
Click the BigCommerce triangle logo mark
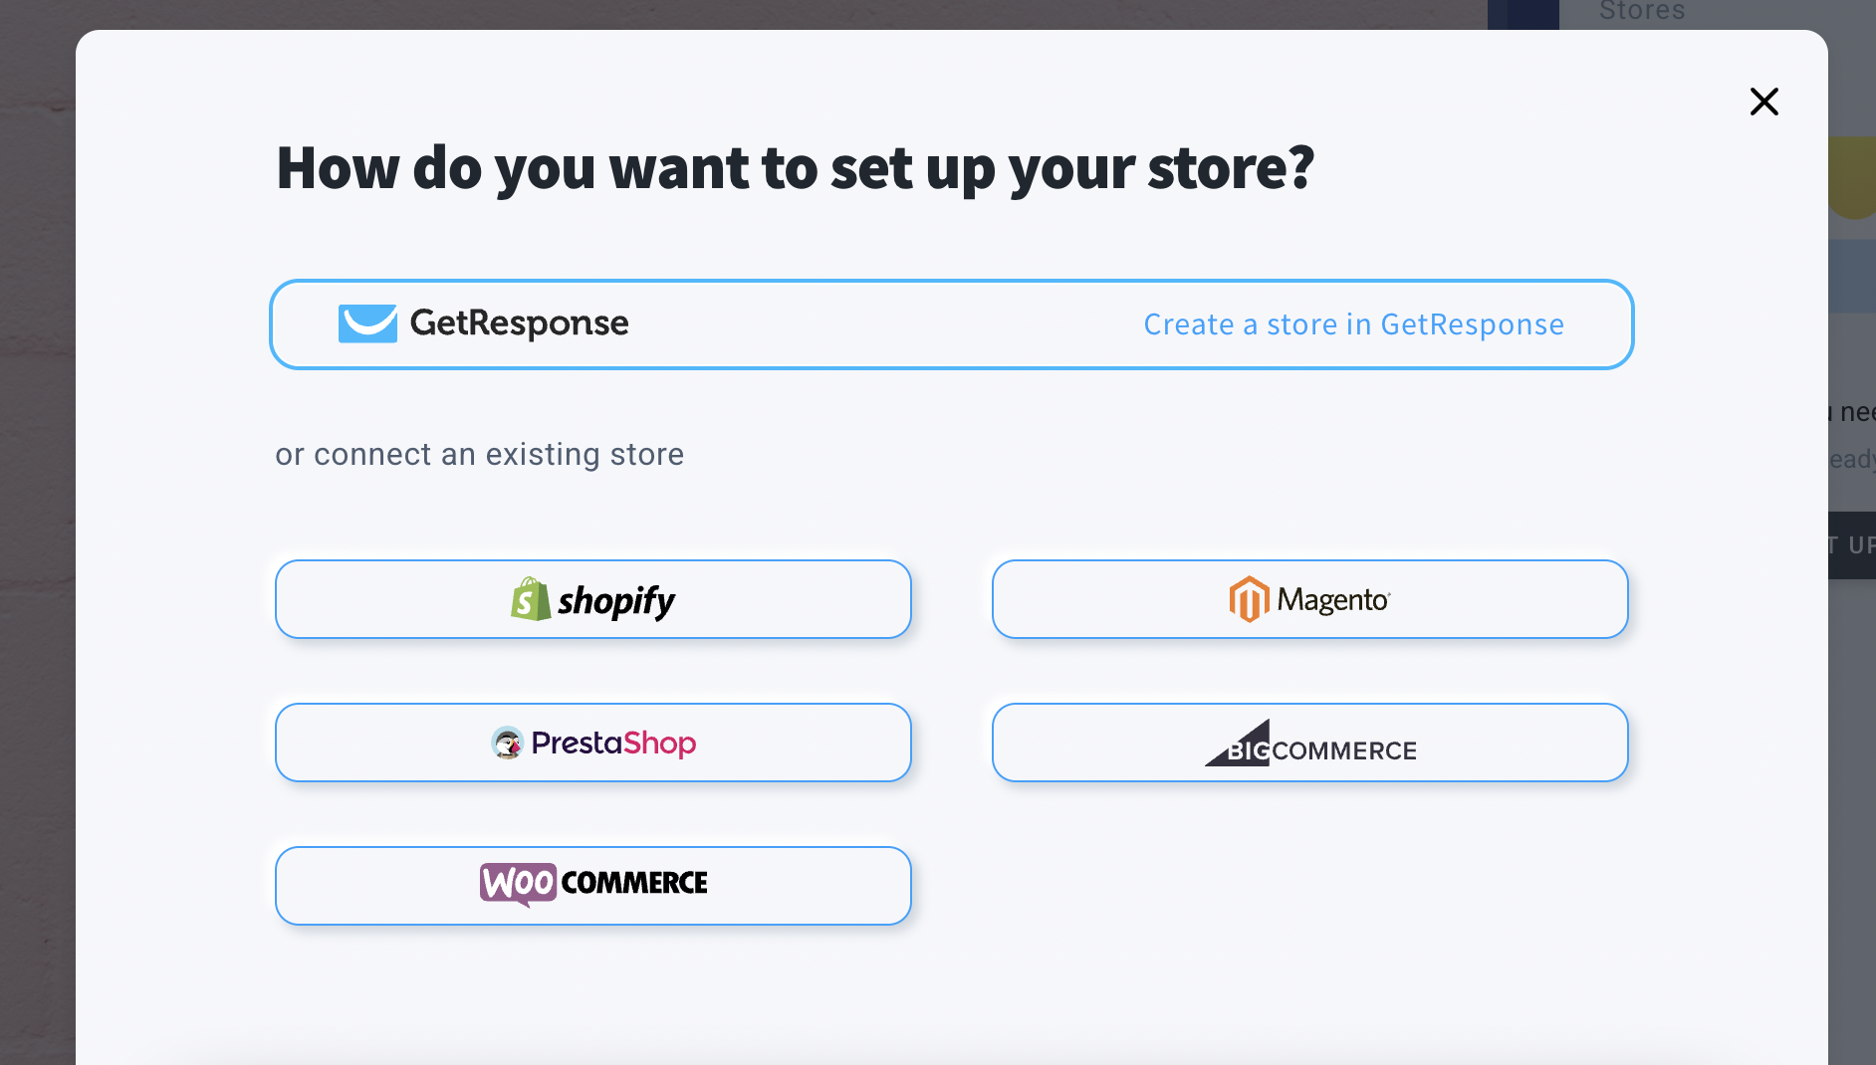[1240, 744]
